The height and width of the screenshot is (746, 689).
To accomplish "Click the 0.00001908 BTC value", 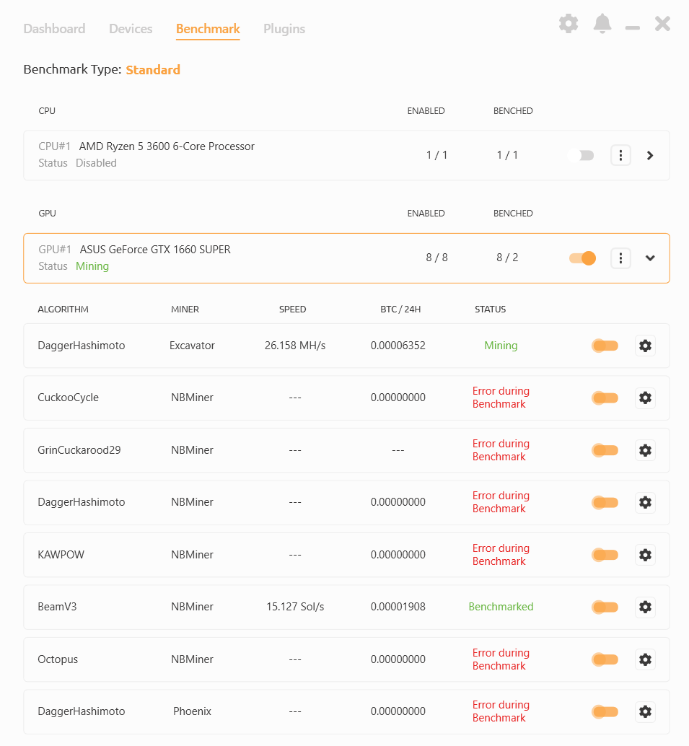I will (x=398, y=607).
